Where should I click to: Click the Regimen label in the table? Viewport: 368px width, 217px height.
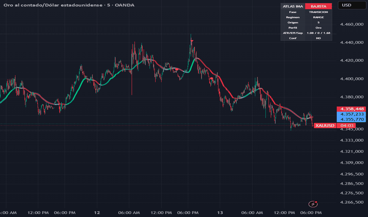(293, 17)
